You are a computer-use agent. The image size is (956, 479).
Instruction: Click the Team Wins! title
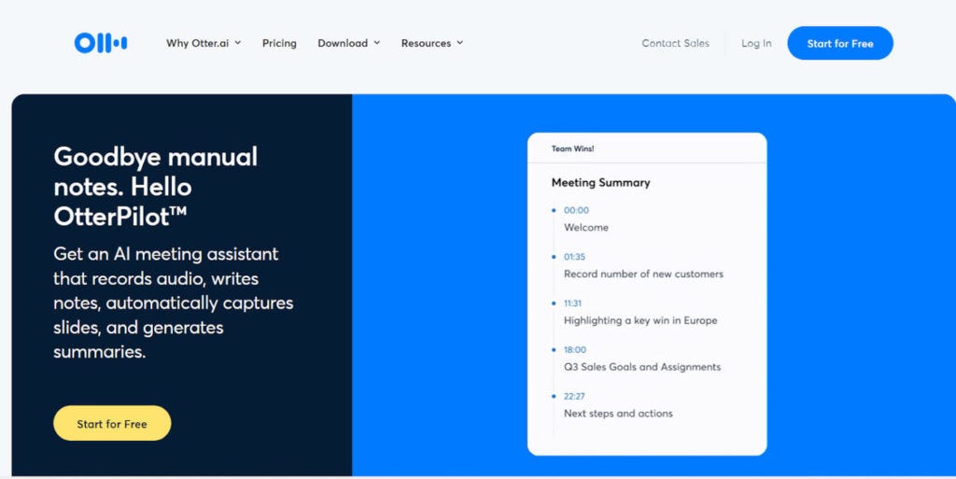coord(572,148)
